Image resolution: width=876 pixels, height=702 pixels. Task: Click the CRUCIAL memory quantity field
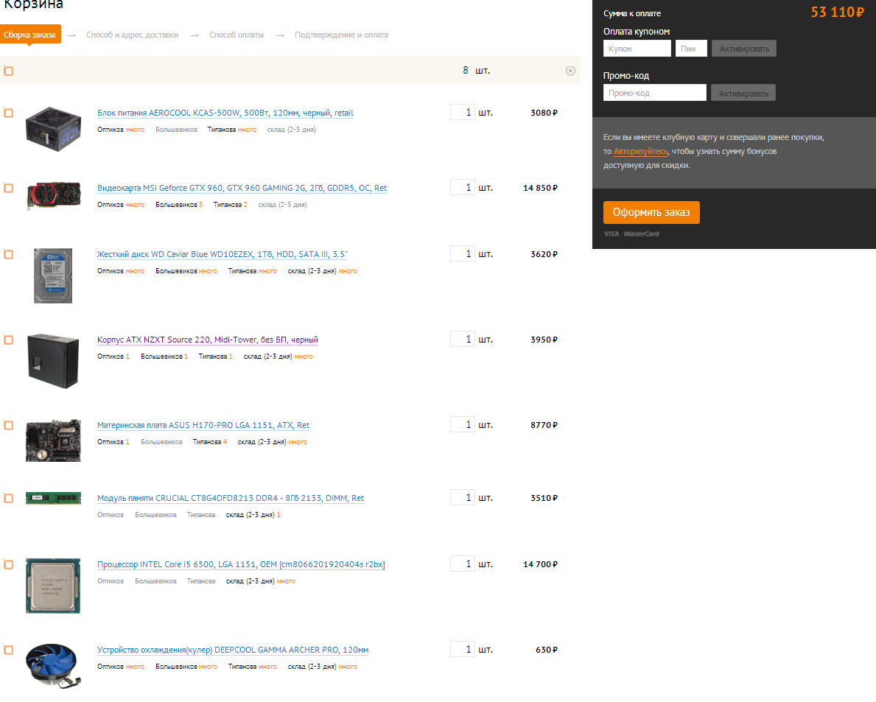[x=463, y=498]
